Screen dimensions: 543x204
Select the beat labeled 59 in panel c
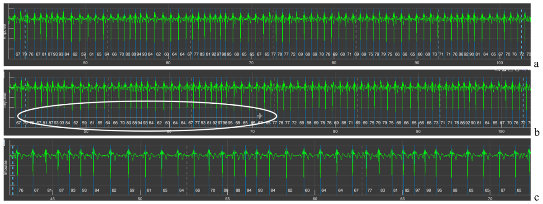coord(131,190)
